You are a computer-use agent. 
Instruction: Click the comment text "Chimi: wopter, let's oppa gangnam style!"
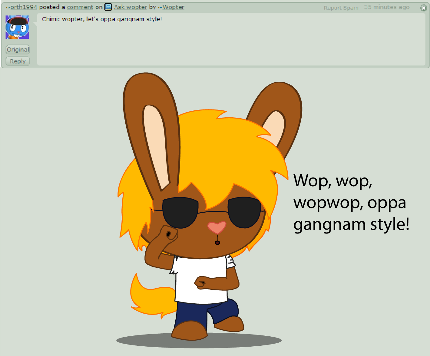point(102,19)
